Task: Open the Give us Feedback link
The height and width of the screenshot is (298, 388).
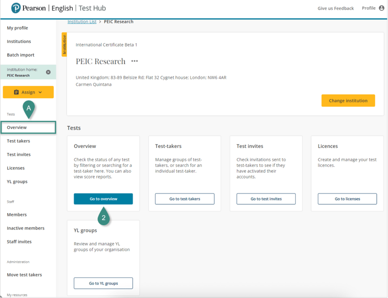Action: click(335, 8)
